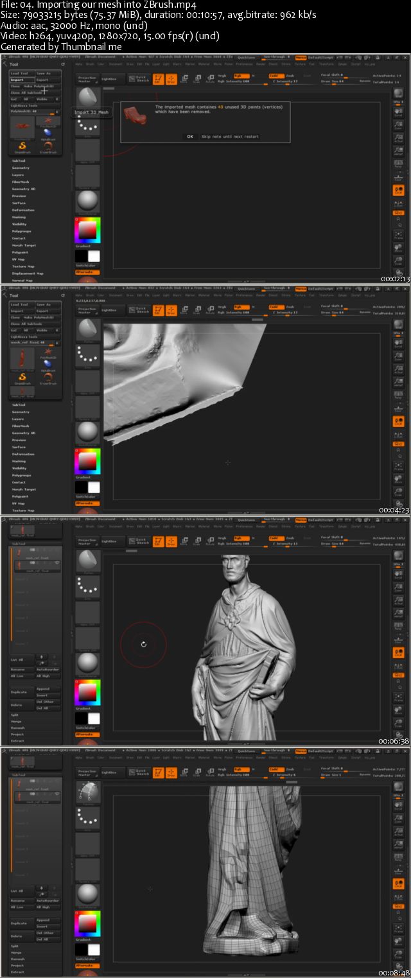Open the Preferences menu in 00:02:13 frame
This screenshot has width=411, height=978.
click(x=245, y=64)
